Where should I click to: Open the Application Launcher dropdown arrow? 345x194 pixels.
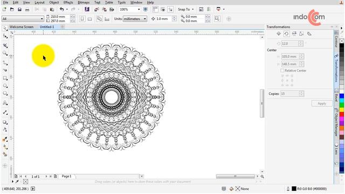[224, 9]
